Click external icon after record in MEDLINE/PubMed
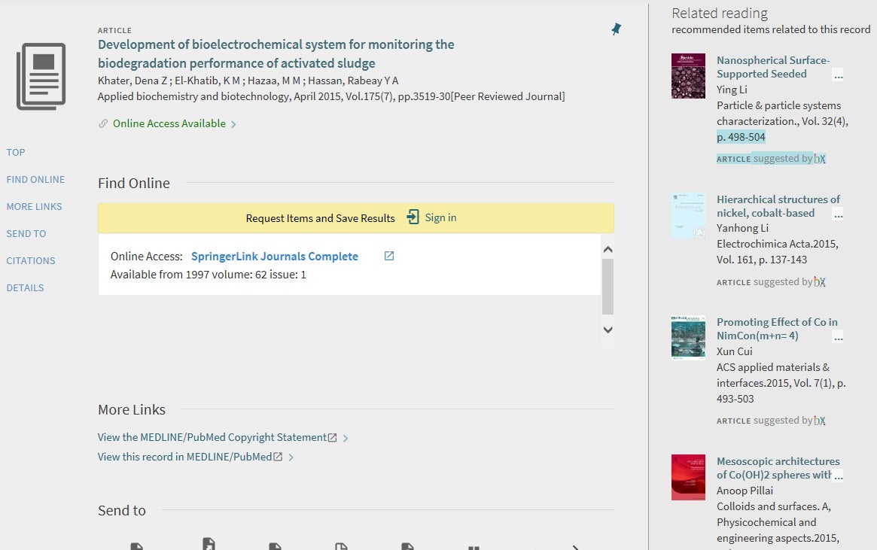This screenshot has height=550, width=877. [278, 457]
